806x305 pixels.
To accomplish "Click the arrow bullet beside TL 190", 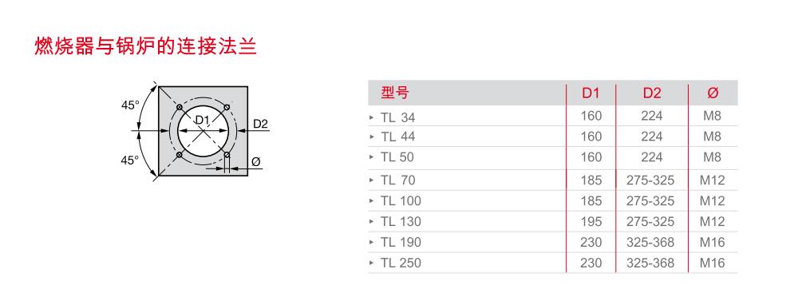I will (x=371, y=242).
